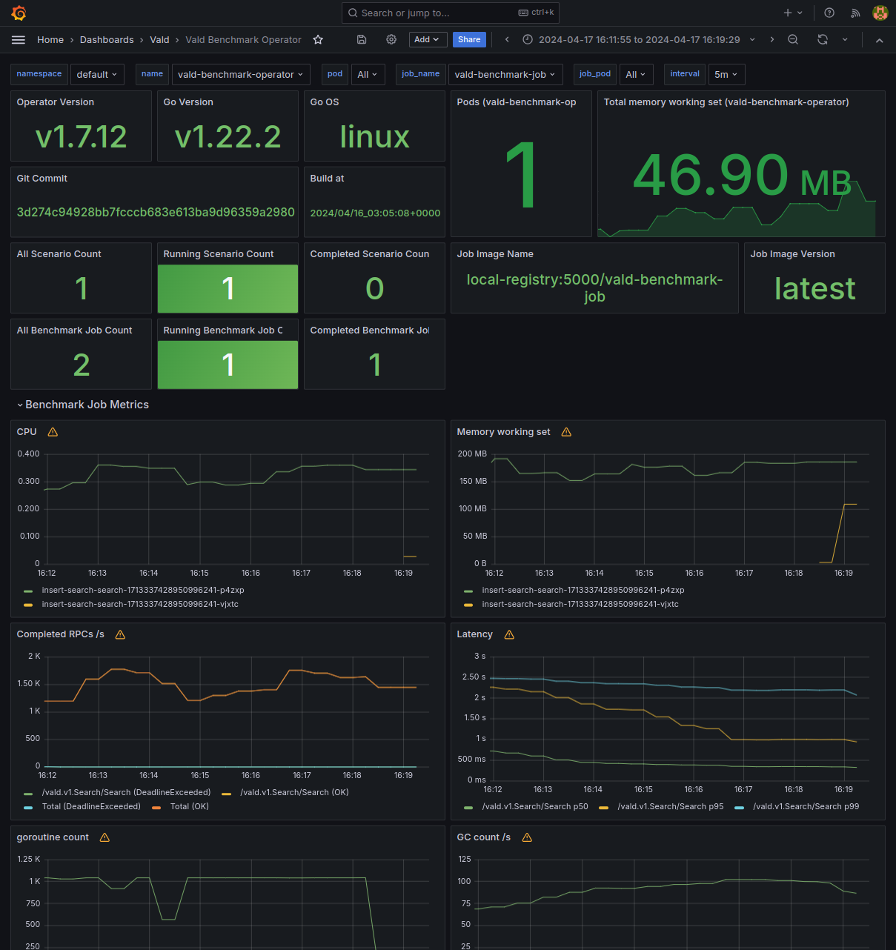896x950 pixels.
Task: Open the interval 5m dropdown
Action: pos(726,74)
